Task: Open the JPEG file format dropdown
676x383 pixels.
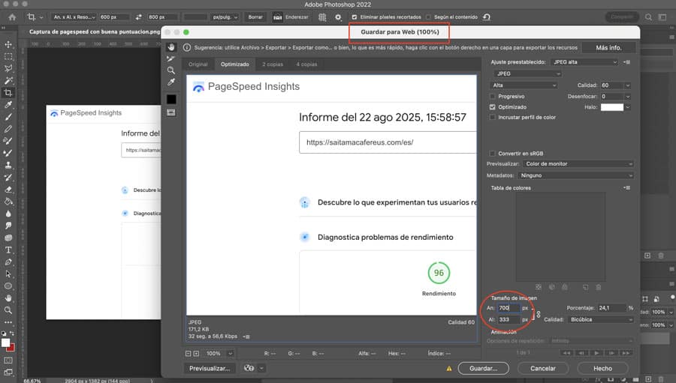Action: (527, 74)
